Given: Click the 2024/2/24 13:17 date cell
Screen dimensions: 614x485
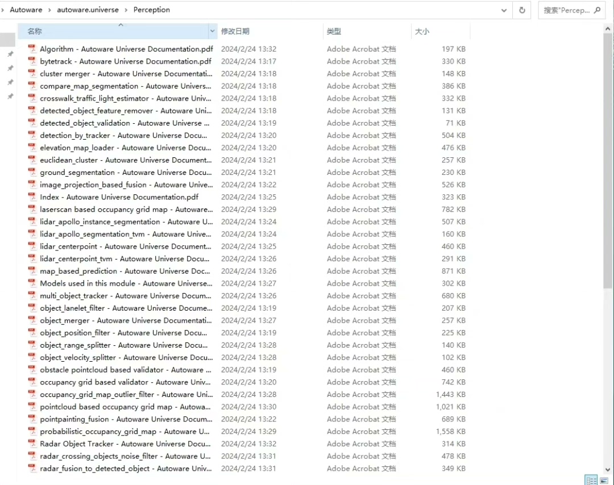Looking at the screenshot, I should 248,61.
